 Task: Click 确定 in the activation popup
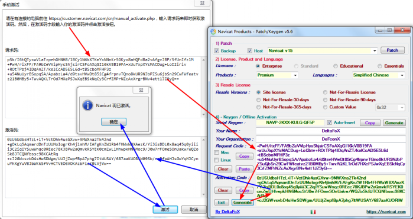(x=113, y=122)
